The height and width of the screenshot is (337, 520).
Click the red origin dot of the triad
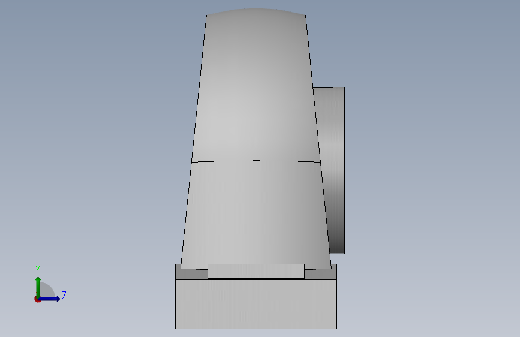[x=37, y=299]
